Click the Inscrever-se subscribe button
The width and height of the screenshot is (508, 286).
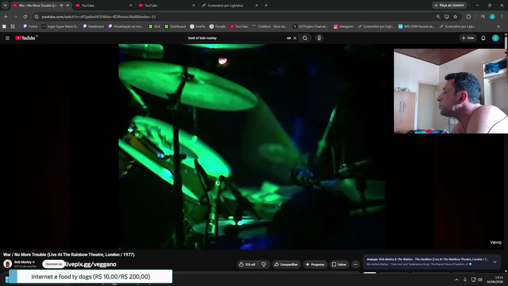54,264
